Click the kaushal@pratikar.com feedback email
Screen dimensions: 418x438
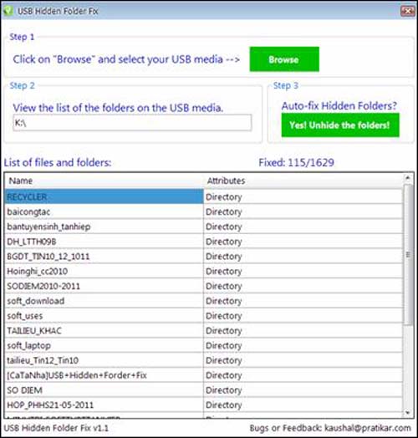point(368,428)
